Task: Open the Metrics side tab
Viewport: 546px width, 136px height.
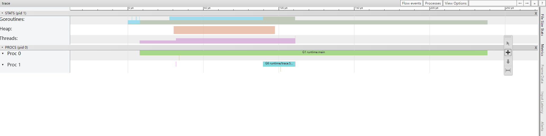Action: [542, 50]
